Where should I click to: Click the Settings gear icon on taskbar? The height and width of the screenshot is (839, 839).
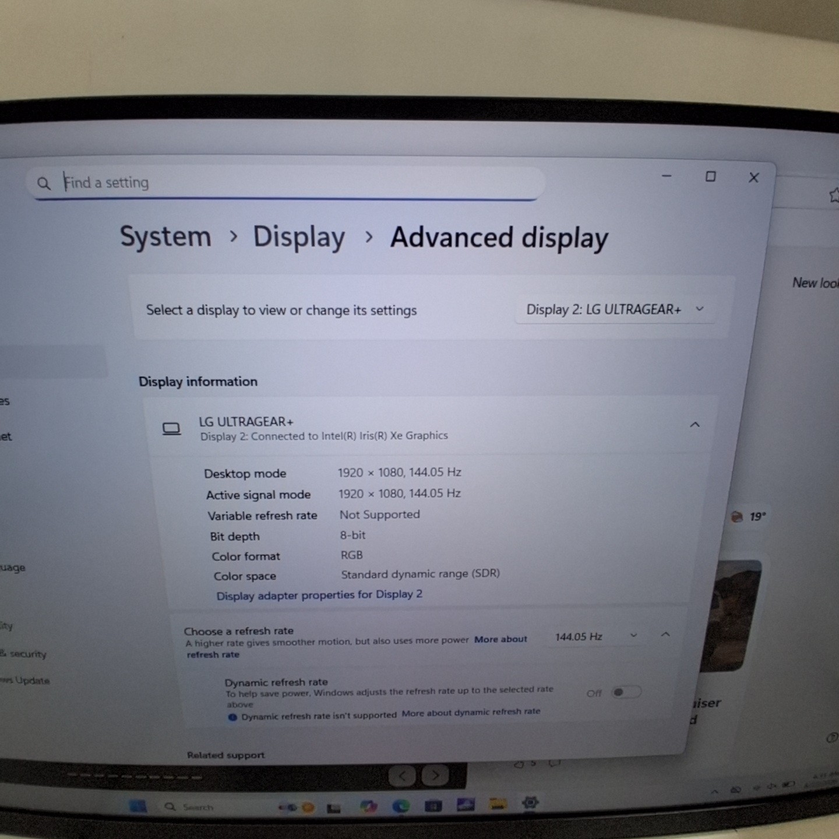pos(530,803)
